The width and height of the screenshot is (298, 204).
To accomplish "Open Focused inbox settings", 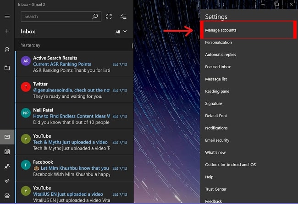I will click(218, 67).
